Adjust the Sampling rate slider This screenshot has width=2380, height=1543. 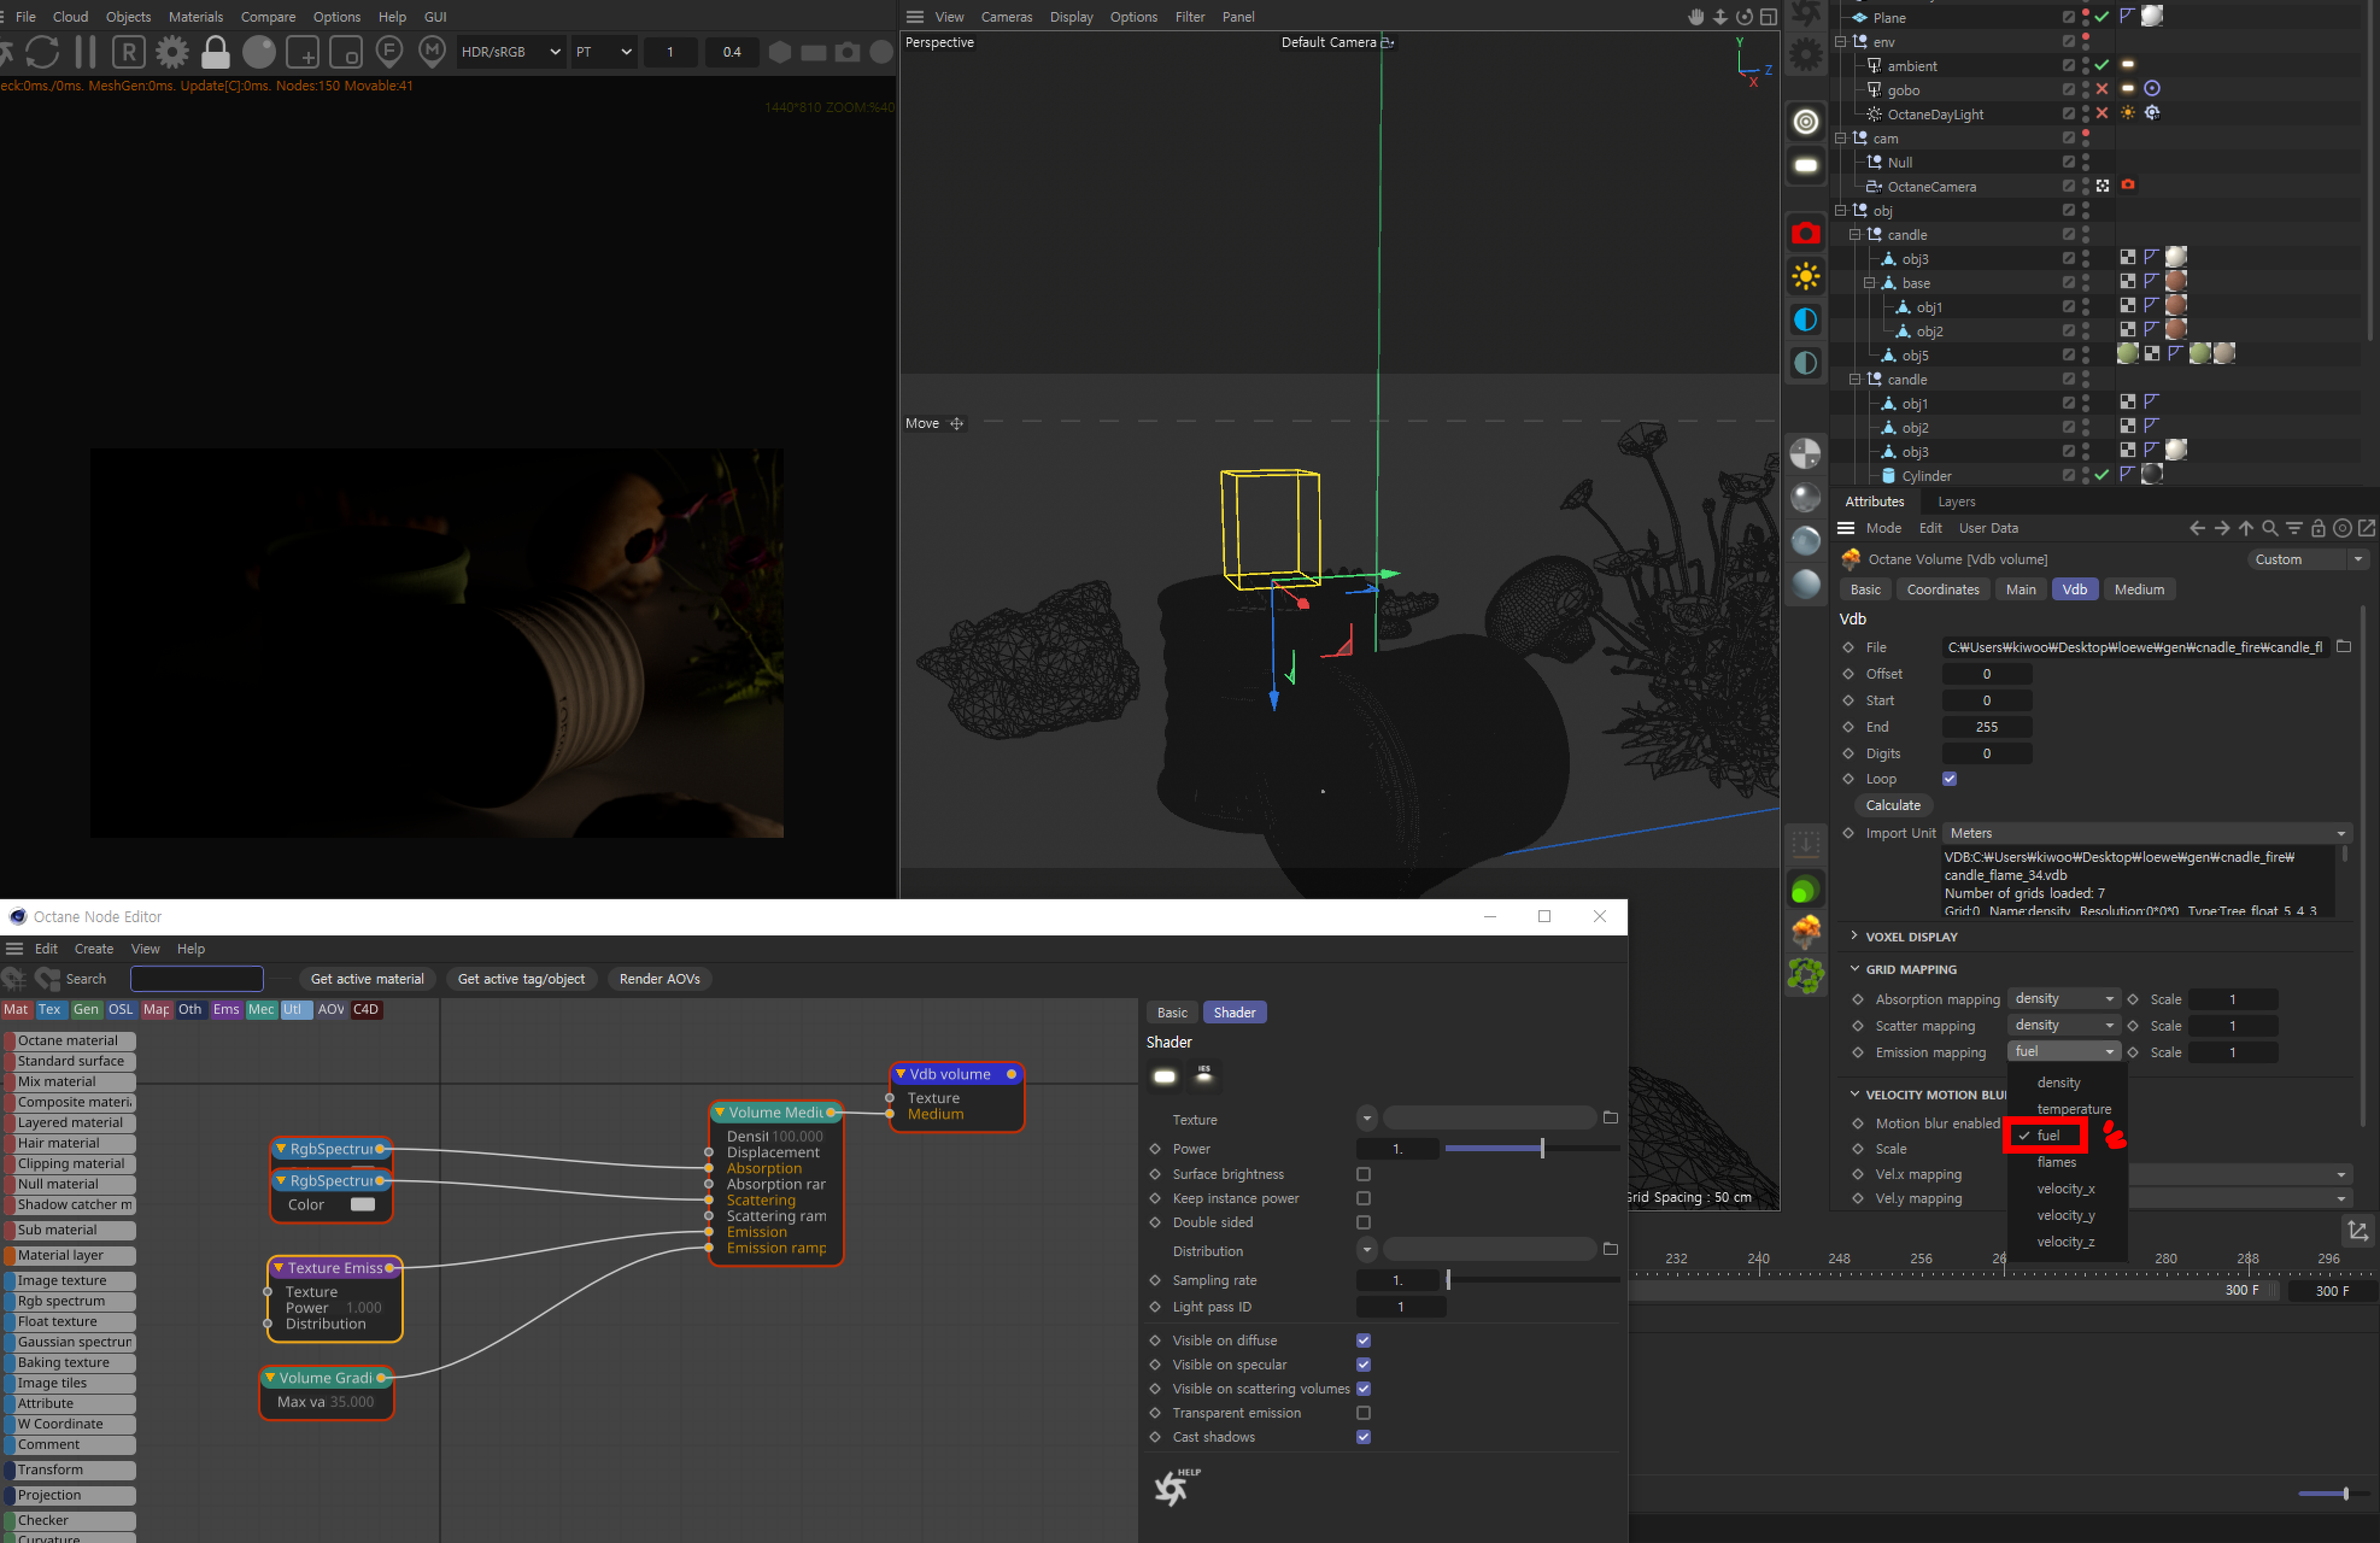click(1532, 1280)
